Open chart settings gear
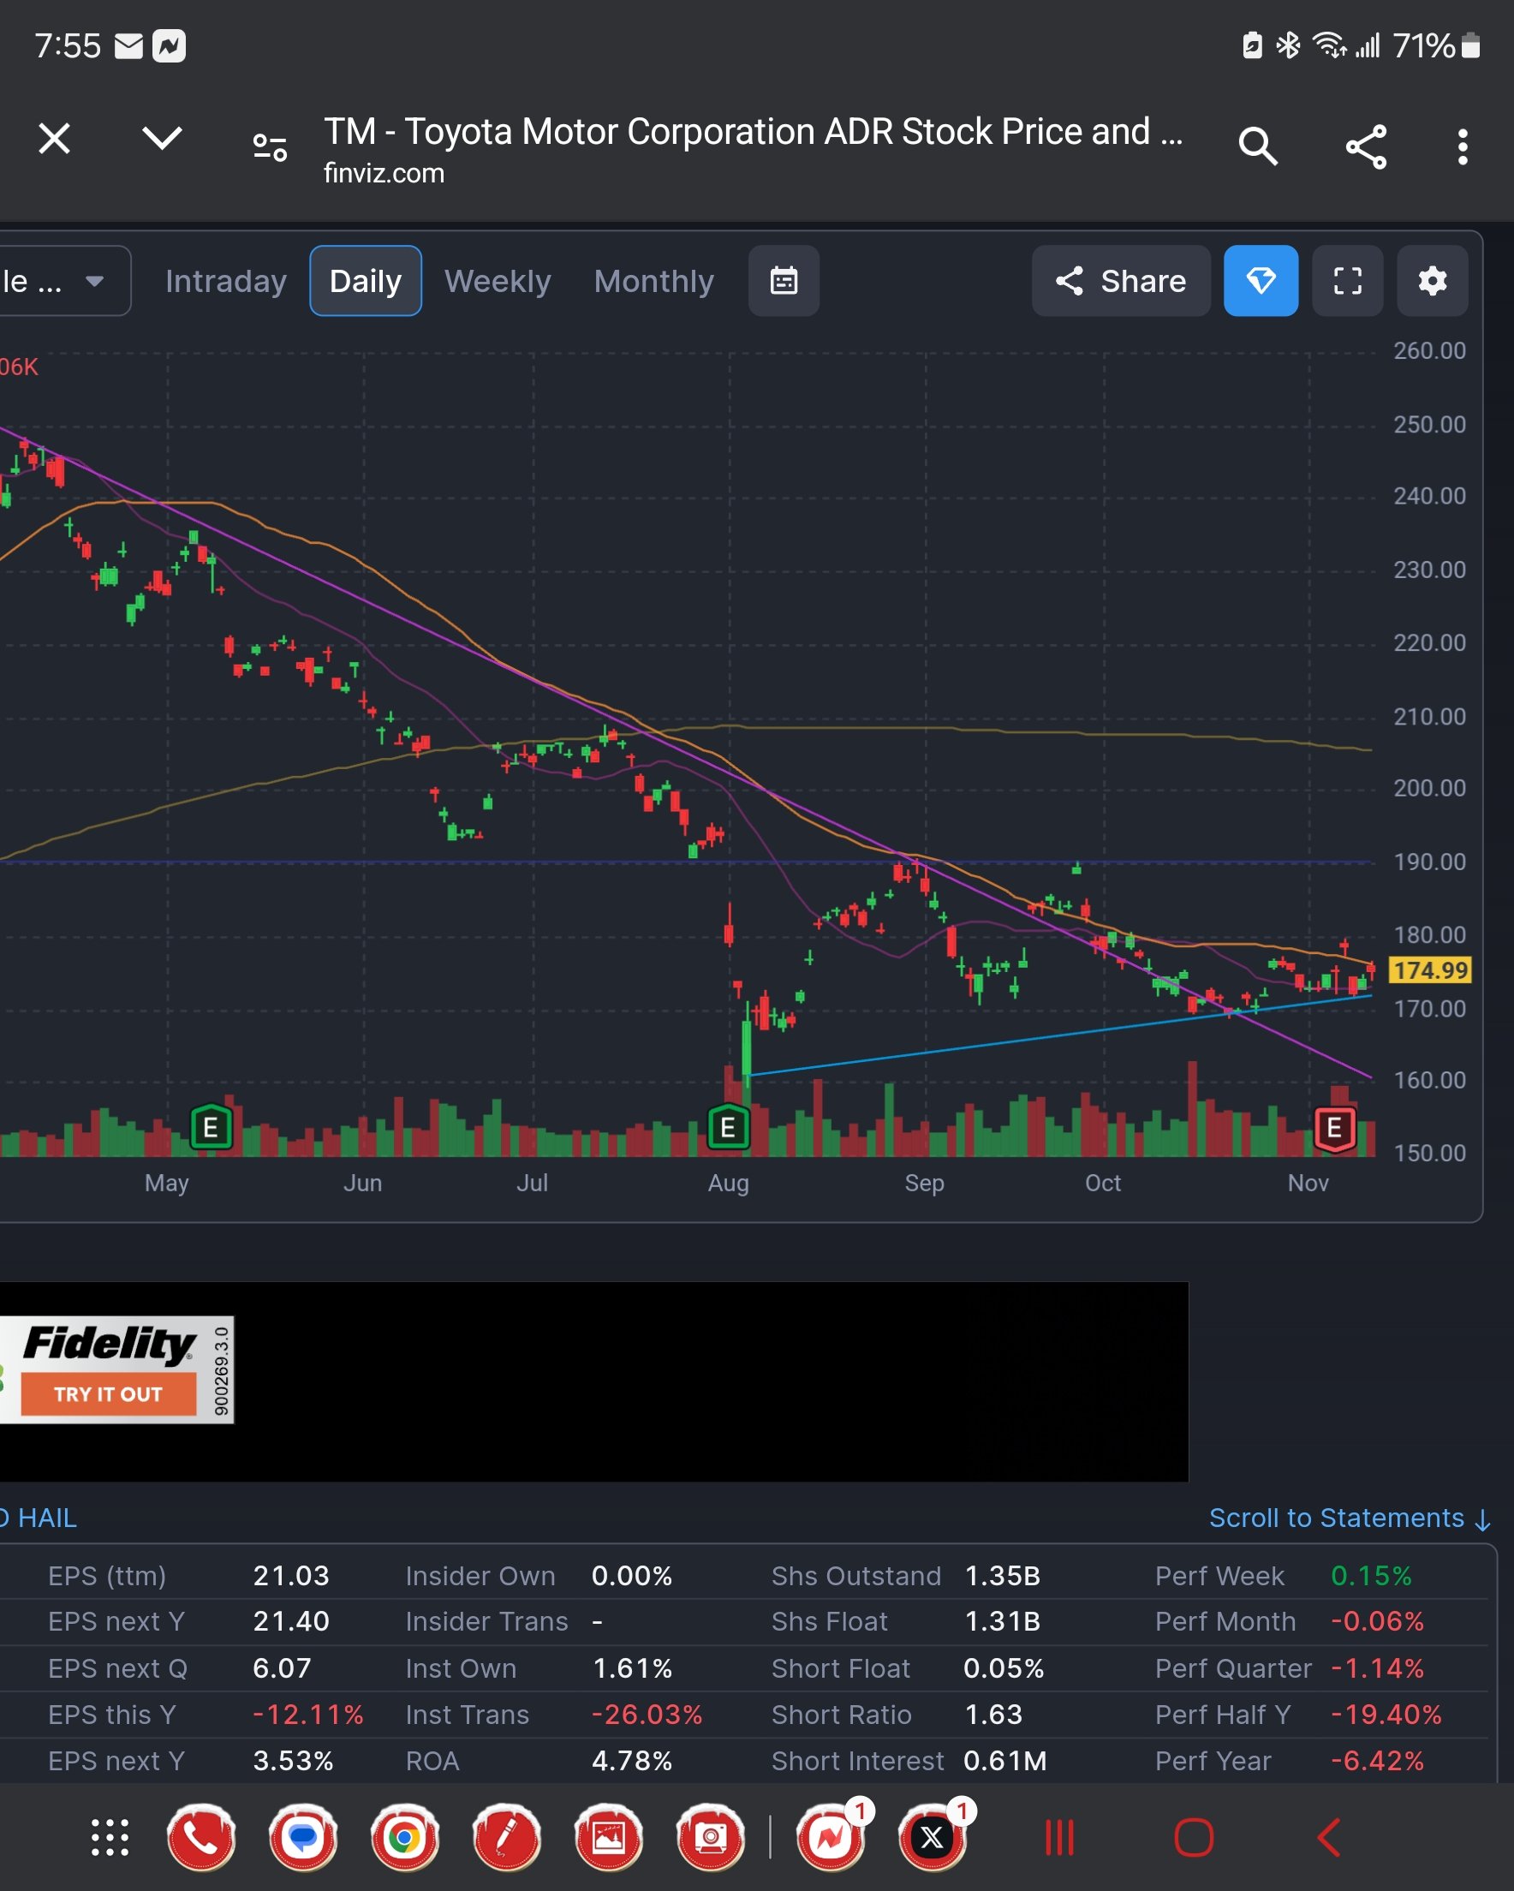Viewport: 1514px width, 1891px height. click(x=1433, y=281)
